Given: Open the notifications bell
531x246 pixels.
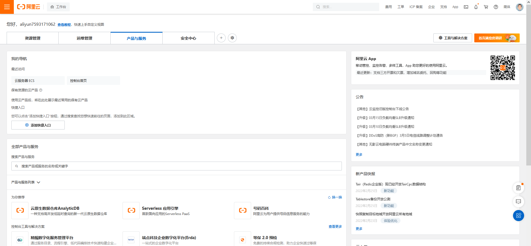Looking at the screenshot, I should pos(476,7).
